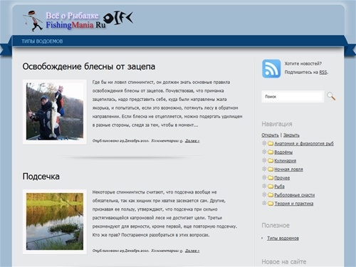The image size is (356, 267).
Task: Click folder icon beside Водоёмы
Action: pyautogui.click(x=271, y=152)
